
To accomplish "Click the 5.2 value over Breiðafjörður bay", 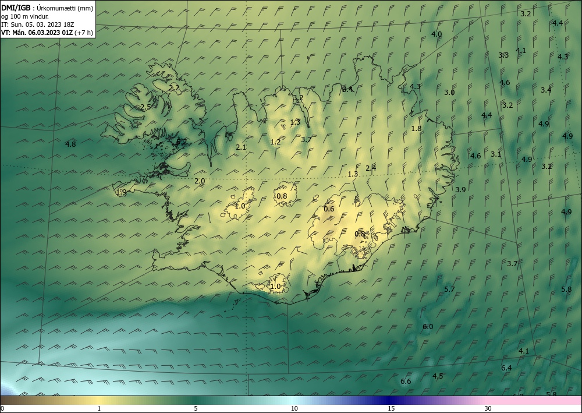I will [x=182, y=142].
